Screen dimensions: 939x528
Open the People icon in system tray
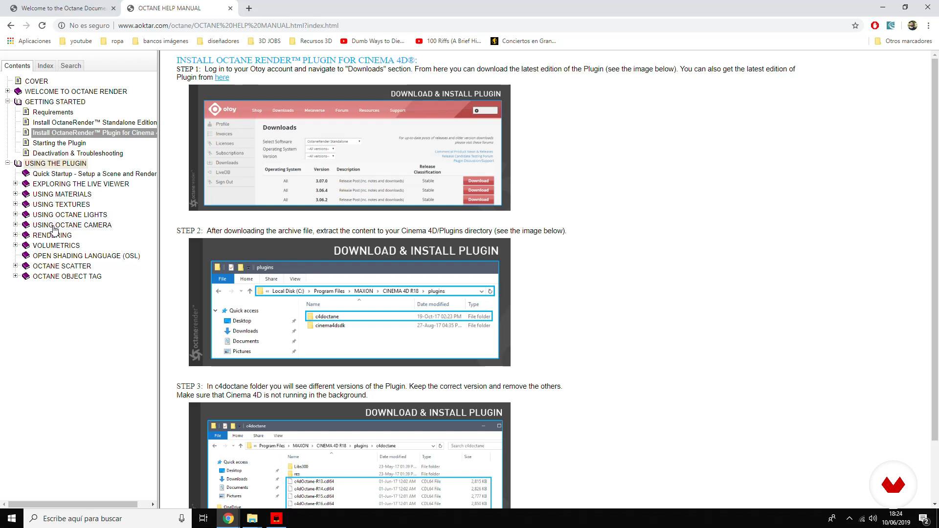(831, 519)
